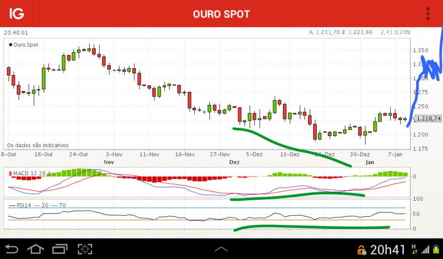
Task: Tap the MACD 12 26 9 label
Action: [x=30, y=173]
